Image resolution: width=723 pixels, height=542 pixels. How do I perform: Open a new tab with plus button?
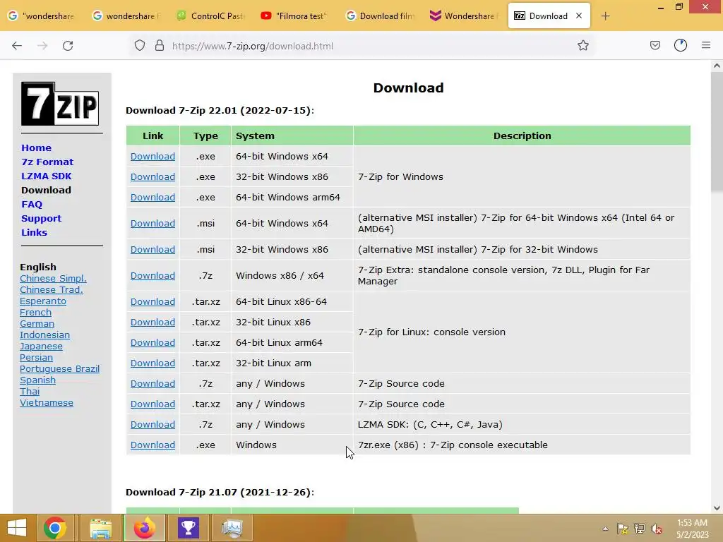(605, 16)
